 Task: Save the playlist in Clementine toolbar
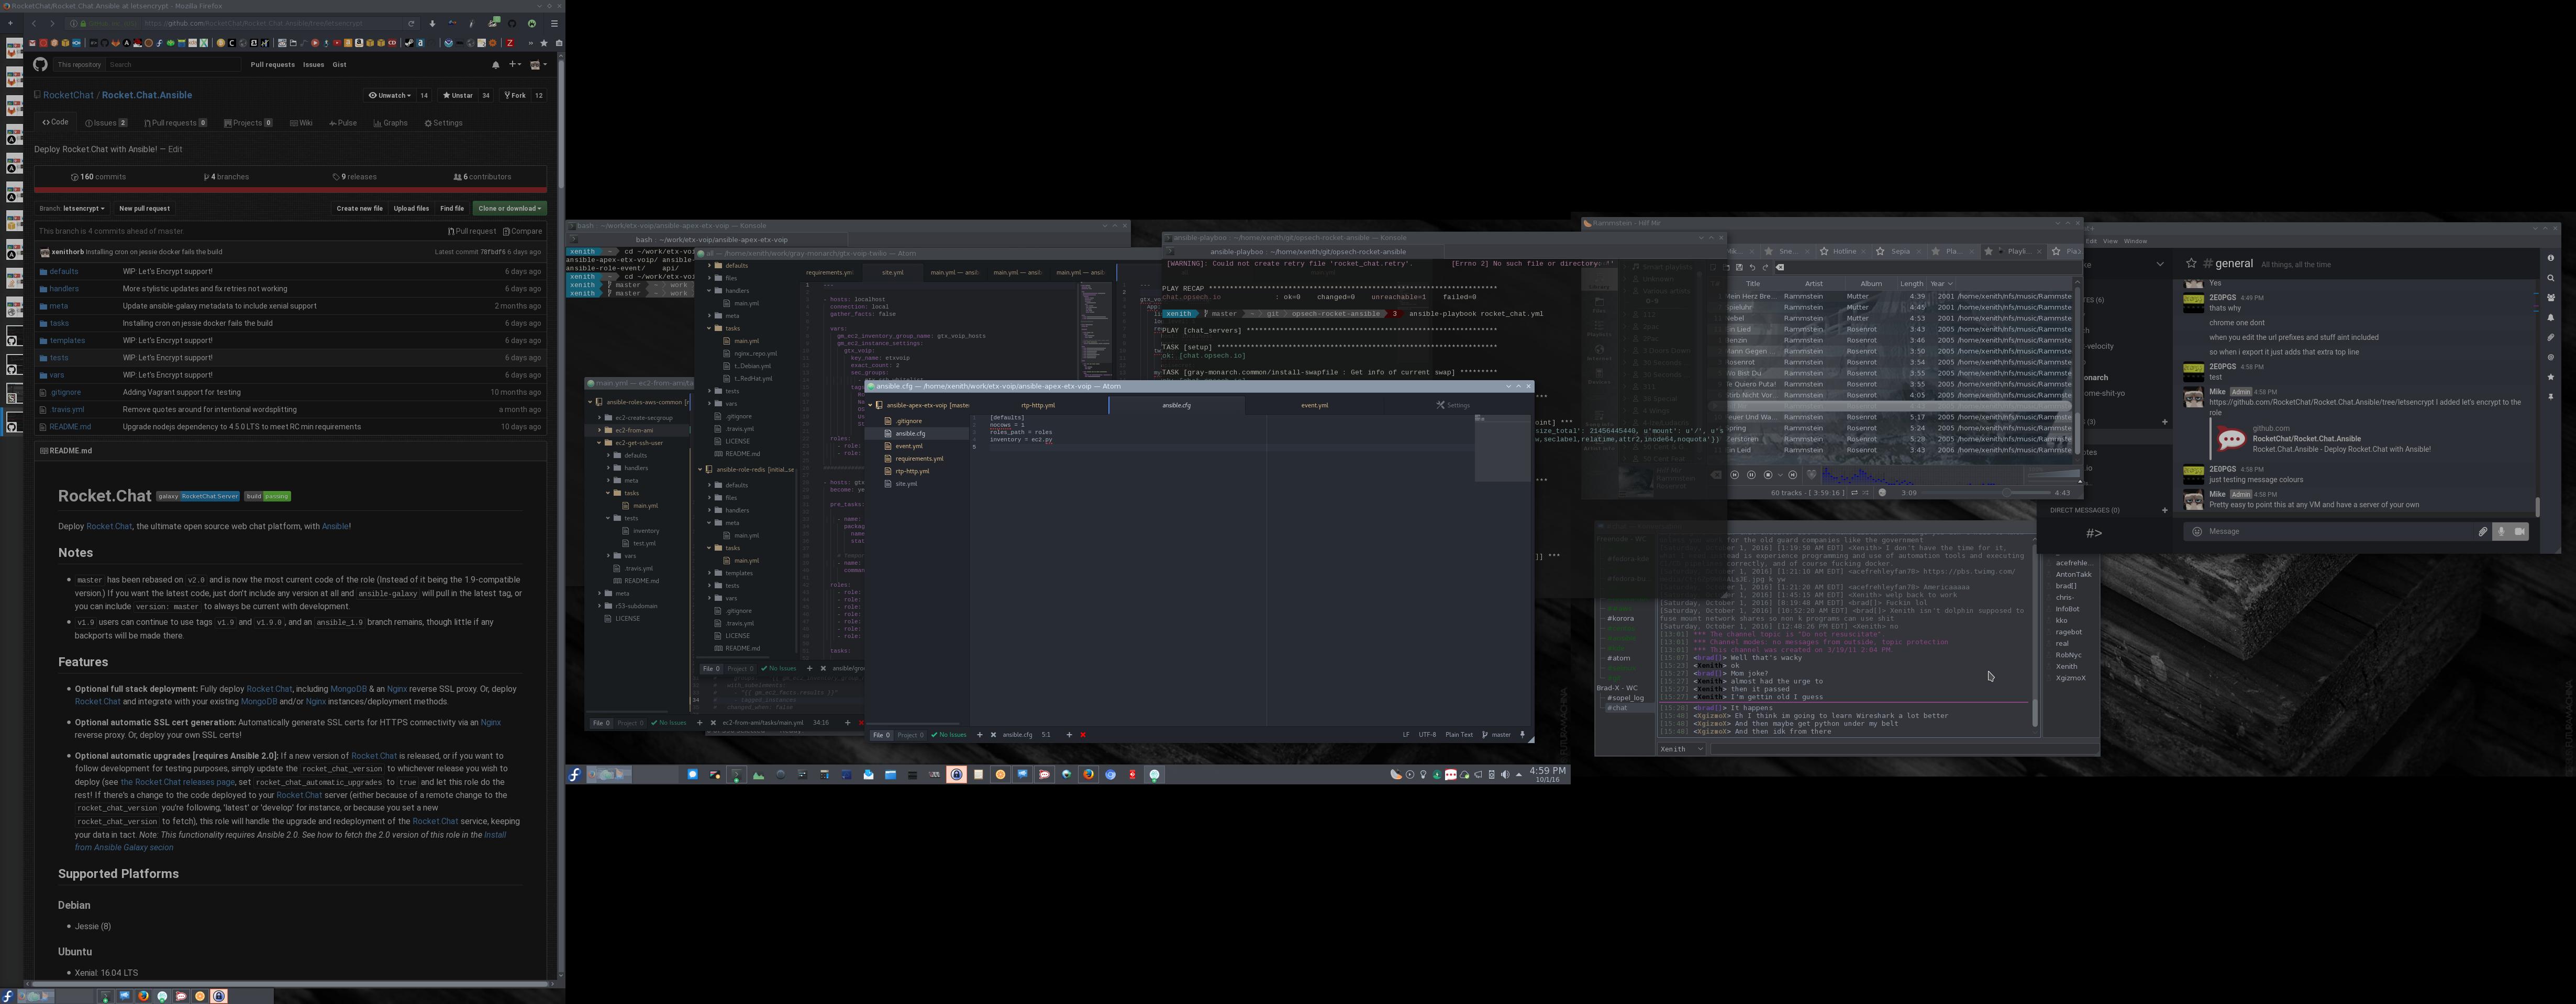[1740, 268]
